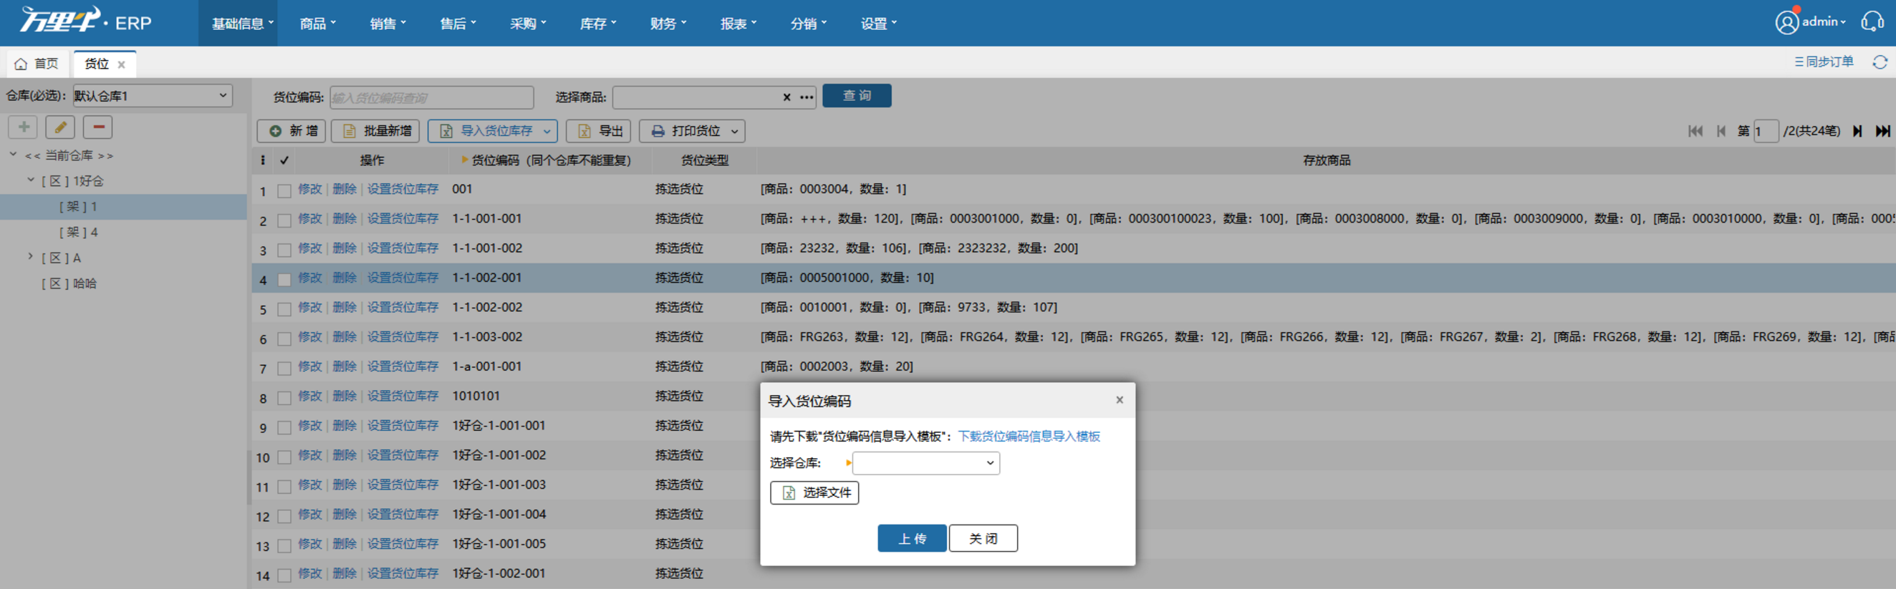
Task: Open the 报表 menu
Action: (x=738, y=24)
